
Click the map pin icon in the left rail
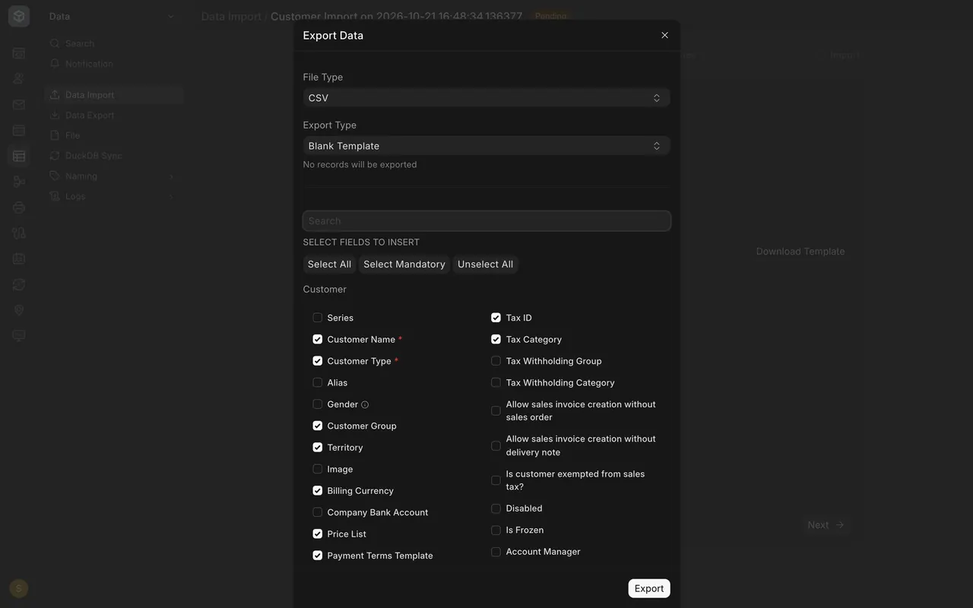point(19,310)
